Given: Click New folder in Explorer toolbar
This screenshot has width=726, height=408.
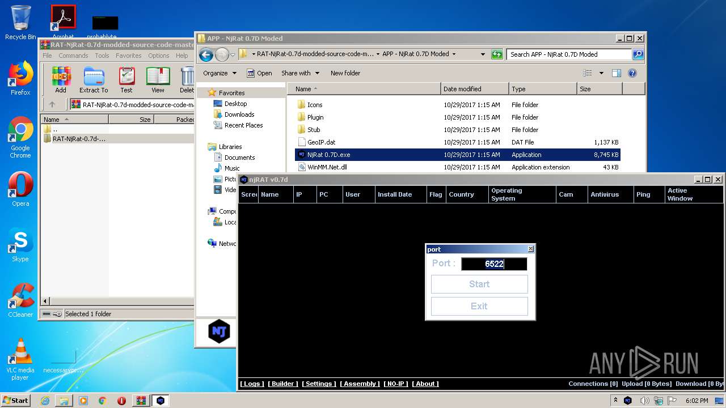Looking at the screenshot, I should click(x=345, y=73).
